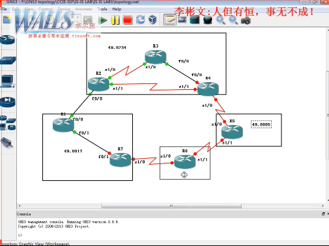Select the add note tool

[x=169, y=20]
